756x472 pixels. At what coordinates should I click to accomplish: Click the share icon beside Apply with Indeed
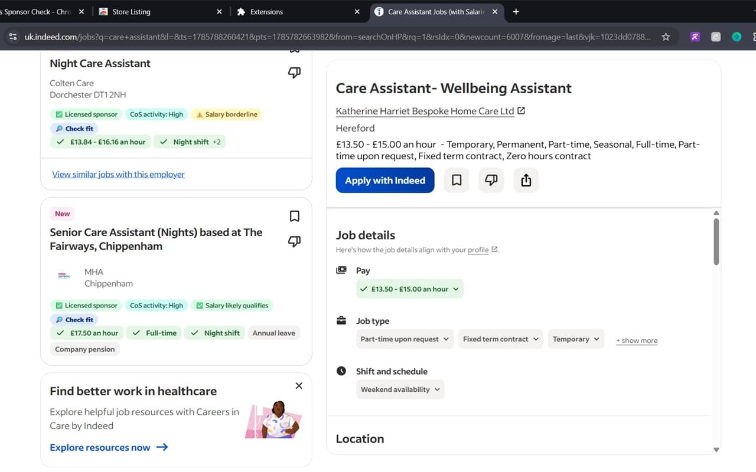click(x=526, y=181)
